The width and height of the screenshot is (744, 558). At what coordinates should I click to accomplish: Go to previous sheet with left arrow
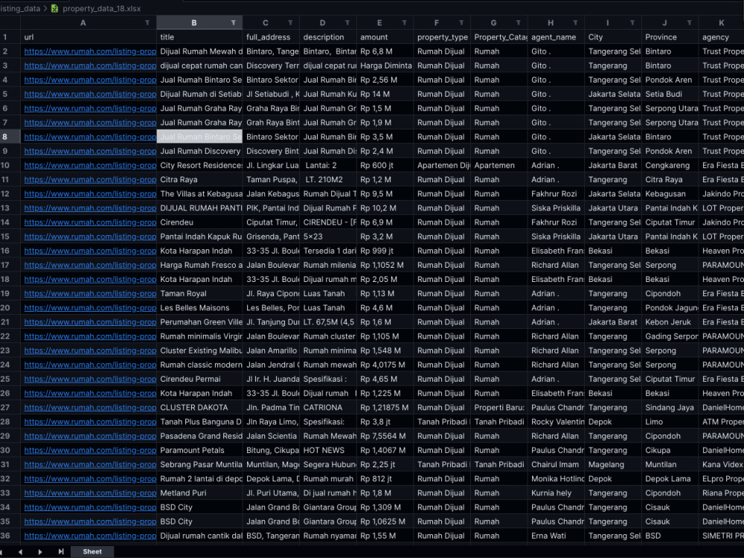[20, 551]
